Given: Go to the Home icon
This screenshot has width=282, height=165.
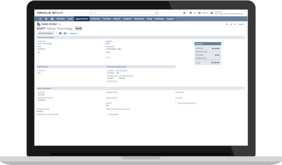Looking at the screenshot, I should click(x=52, y=19).
